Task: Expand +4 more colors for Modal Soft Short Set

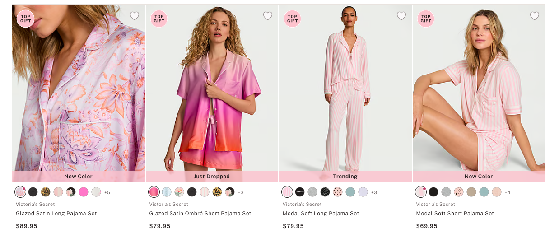Action: 508,192
